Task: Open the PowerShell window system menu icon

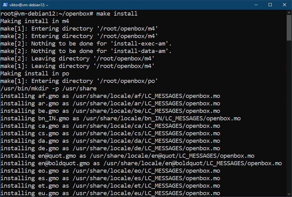Action: (x=5, y=5)
